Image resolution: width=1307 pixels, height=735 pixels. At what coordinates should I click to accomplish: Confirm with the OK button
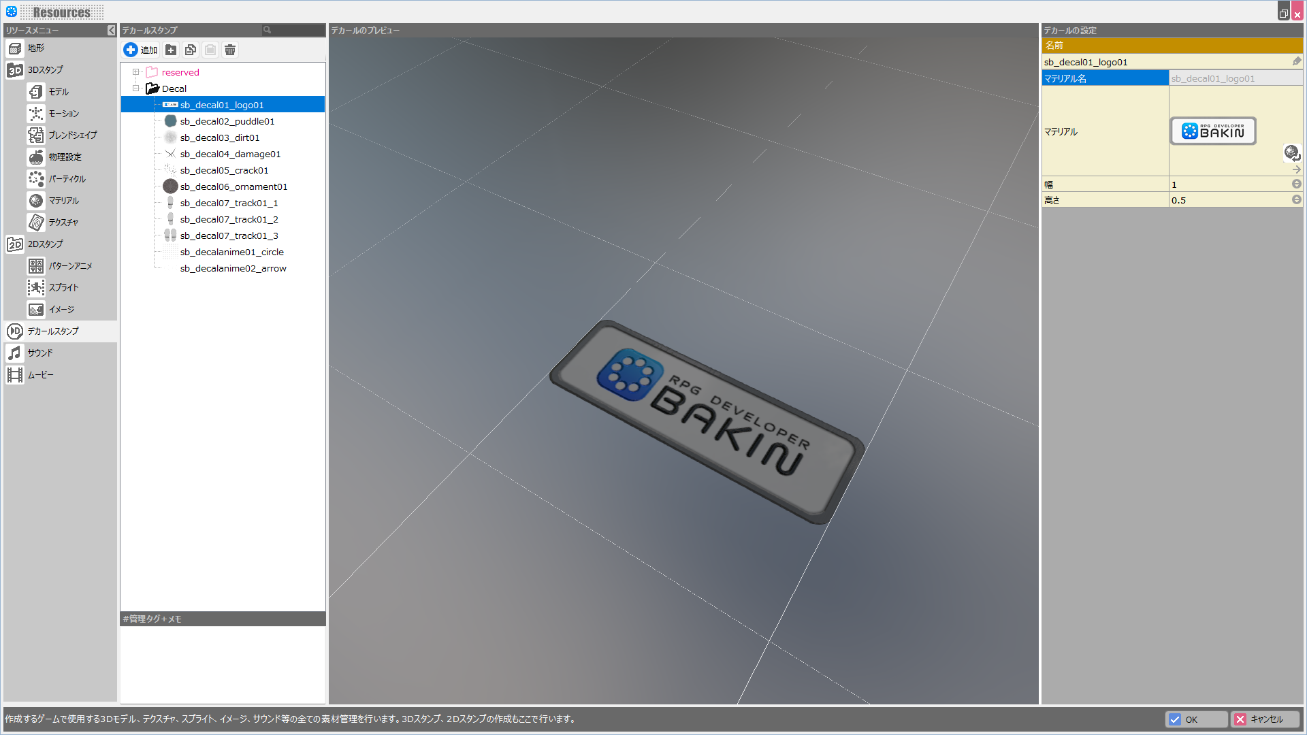point(1196,719)
